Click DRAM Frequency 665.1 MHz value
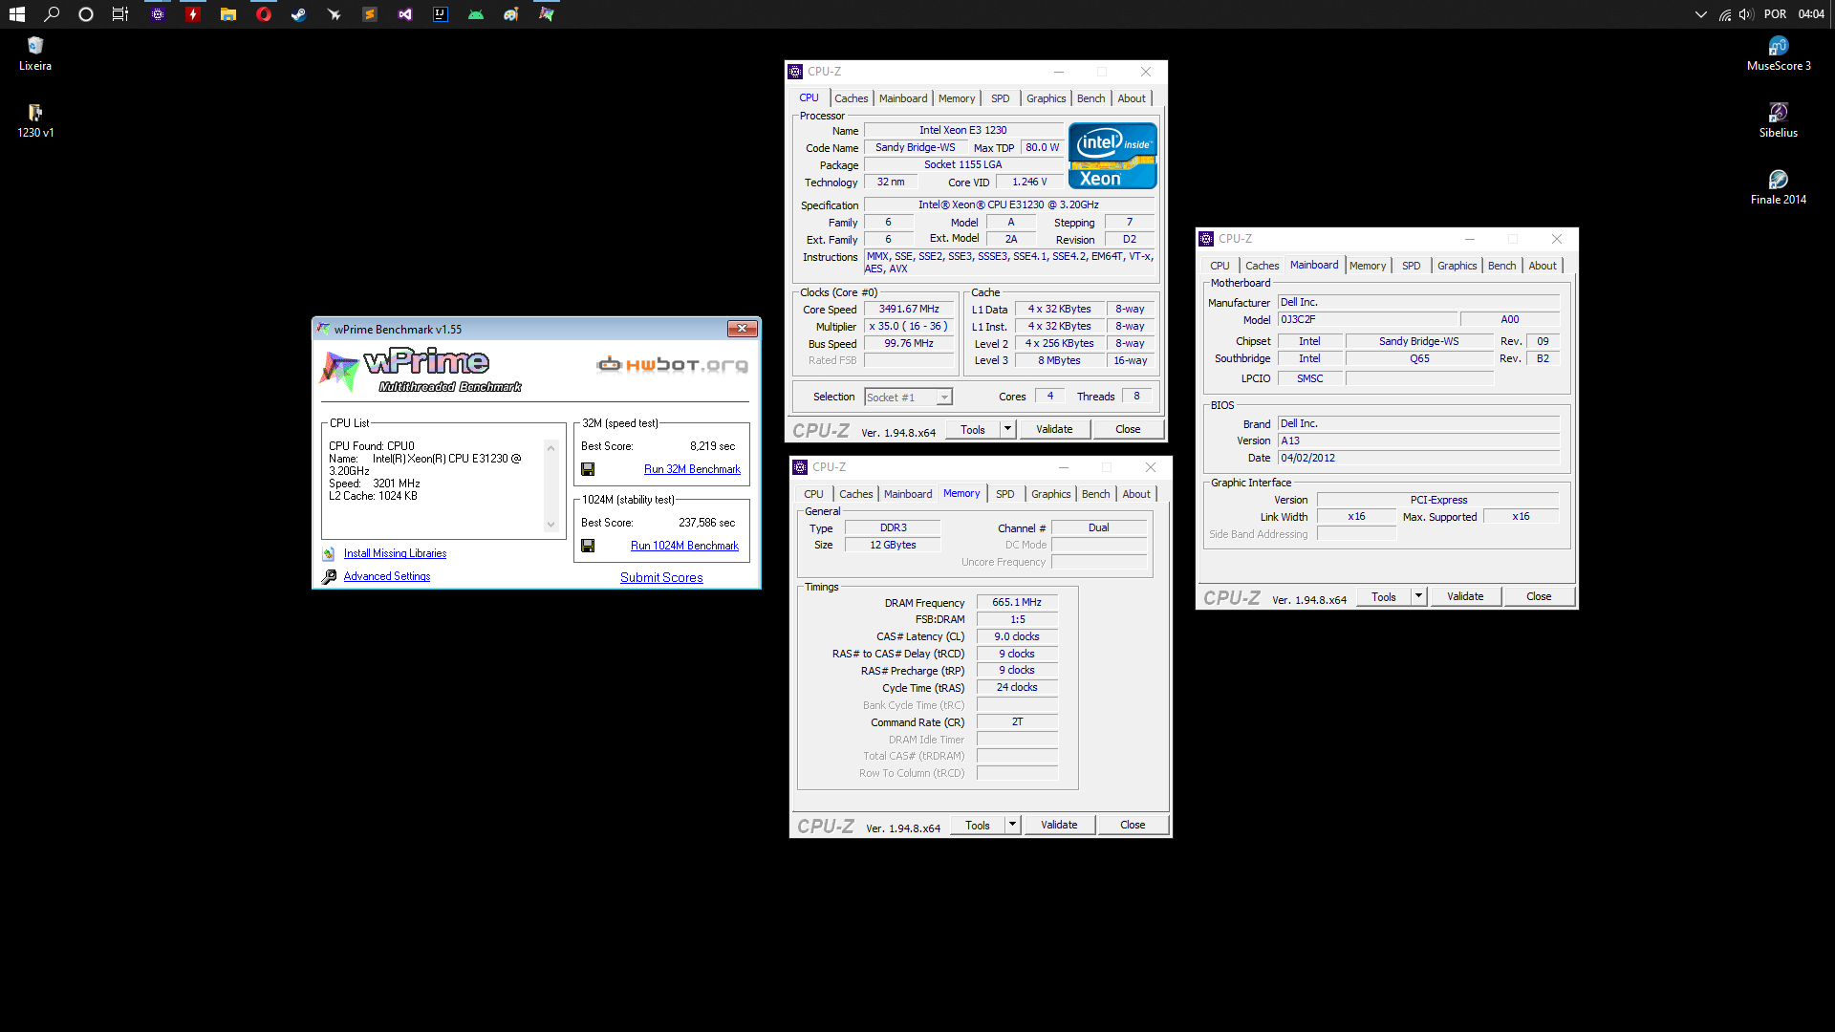The height and width of the screenshot is (1032, 1835). tap(1017, 602)
